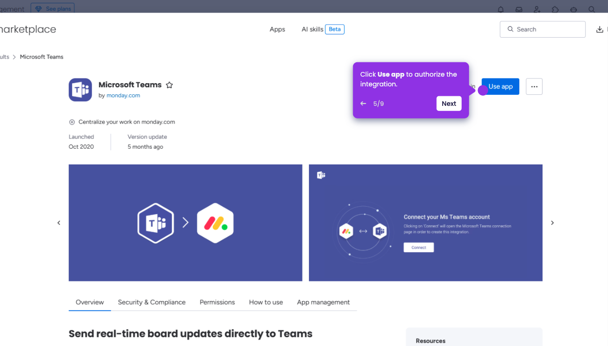Open the Connect your Ms Teams screenshot
Viewport: 608px width, 346px height.
(425, 223)
